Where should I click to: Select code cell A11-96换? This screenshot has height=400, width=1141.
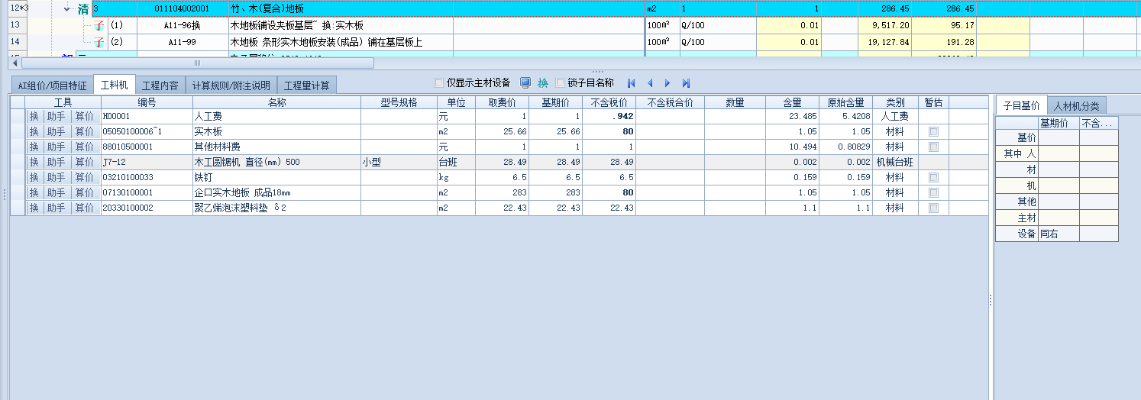point(182,25)
